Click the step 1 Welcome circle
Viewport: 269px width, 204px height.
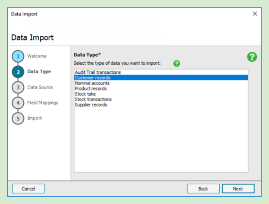pyautogui.click(x=18, y=56)
